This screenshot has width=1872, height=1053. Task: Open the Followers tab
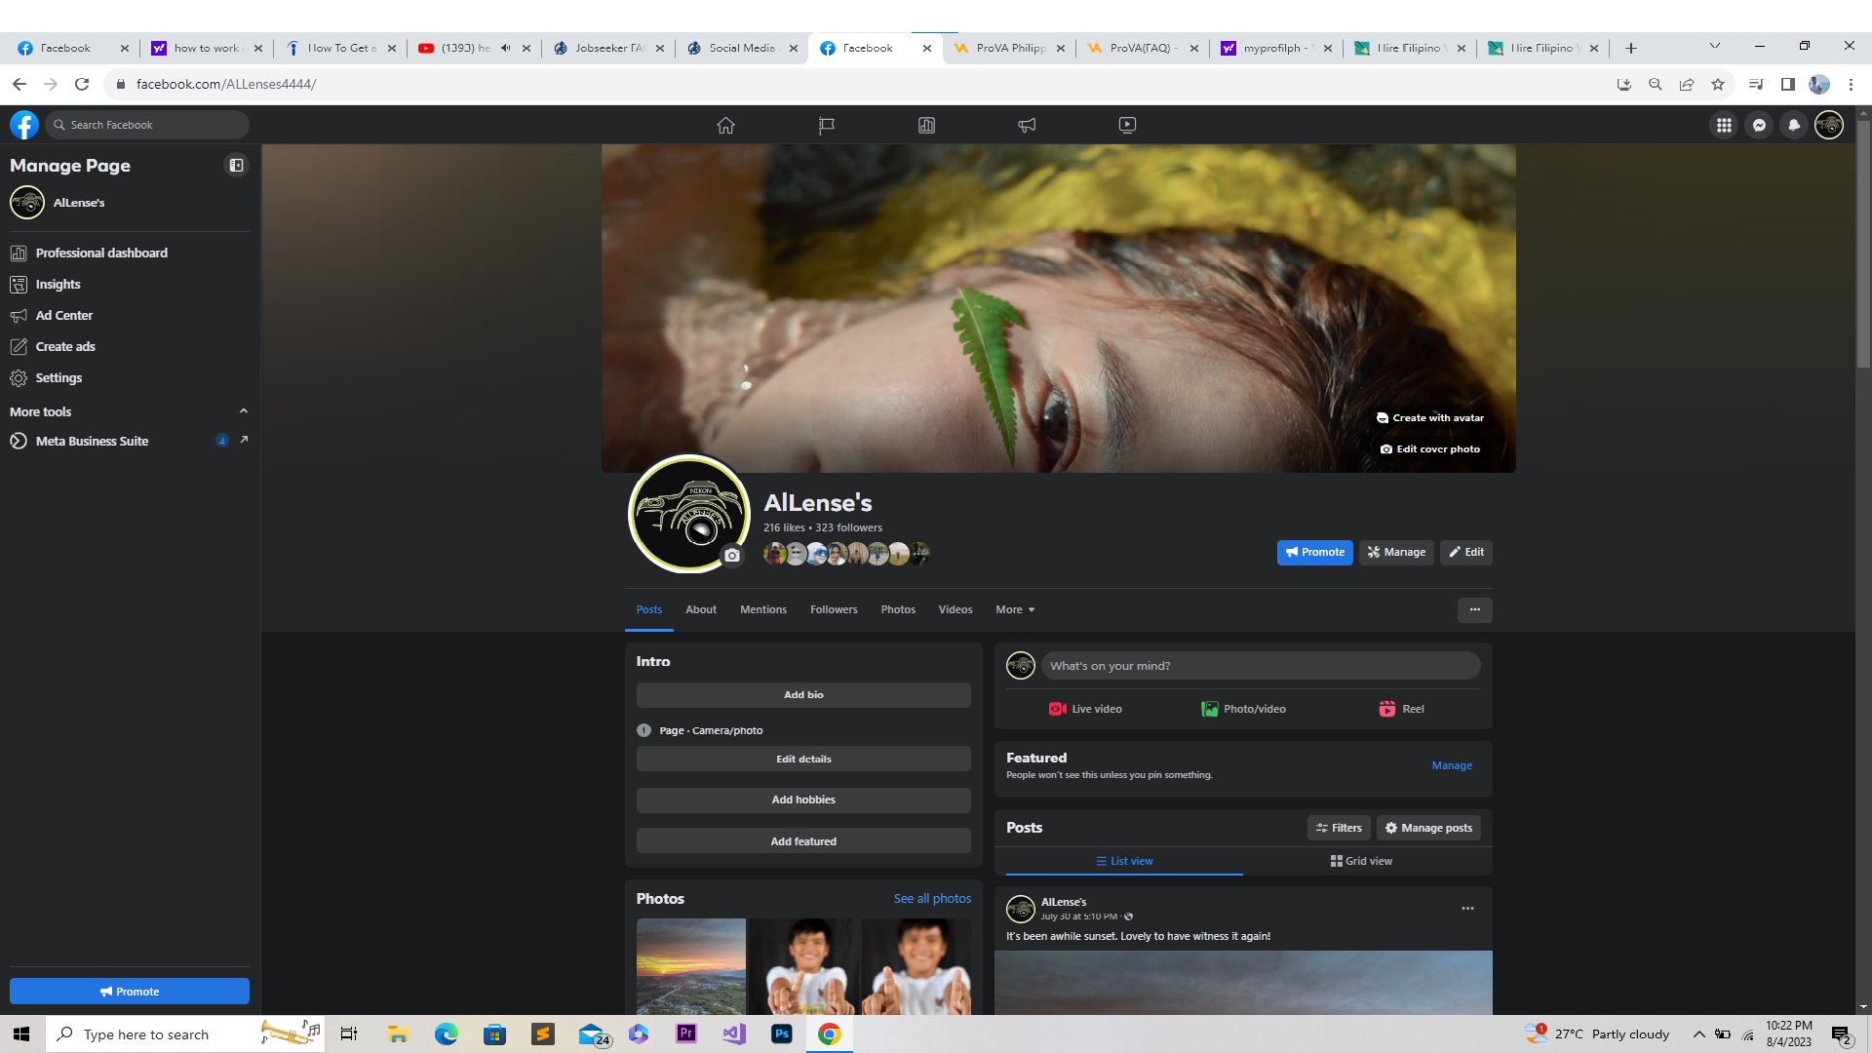tap(834, 609)
